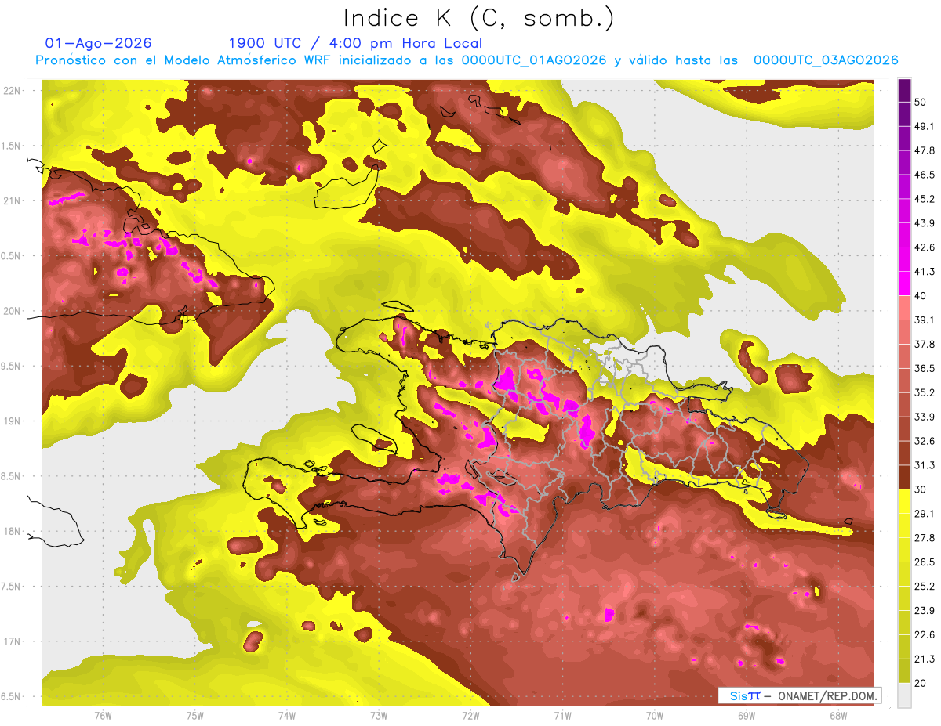Click the '17N' latitude axis label
The height and width of the screenshot is (726, 941).
click(12, 641)
